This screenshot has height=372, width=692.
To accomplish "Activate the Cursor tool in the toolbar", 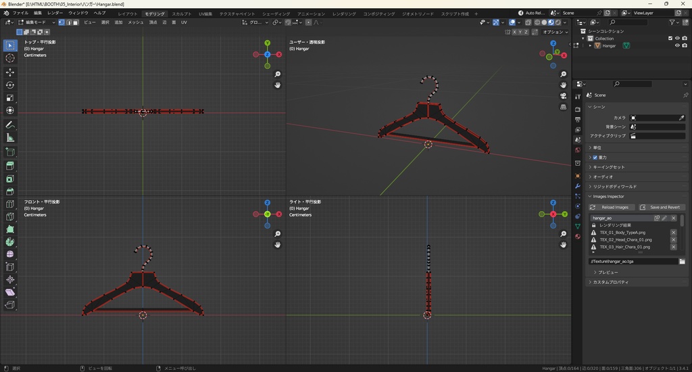I will [10, 58].
